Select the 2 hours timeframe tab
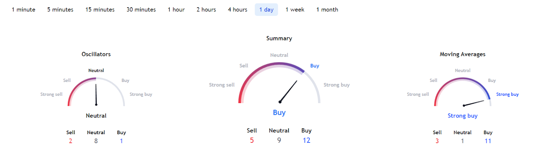The height and width of the screenshot is (157, 555). [x=206, y=10]
